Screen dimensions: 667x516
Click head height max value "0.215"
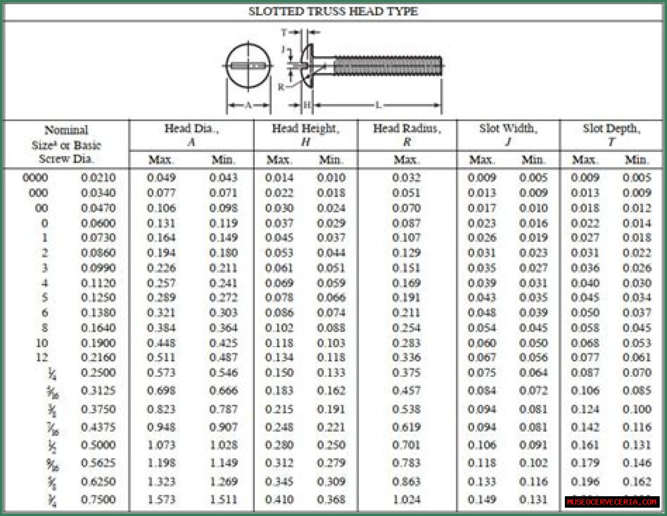tap(279, 410)
